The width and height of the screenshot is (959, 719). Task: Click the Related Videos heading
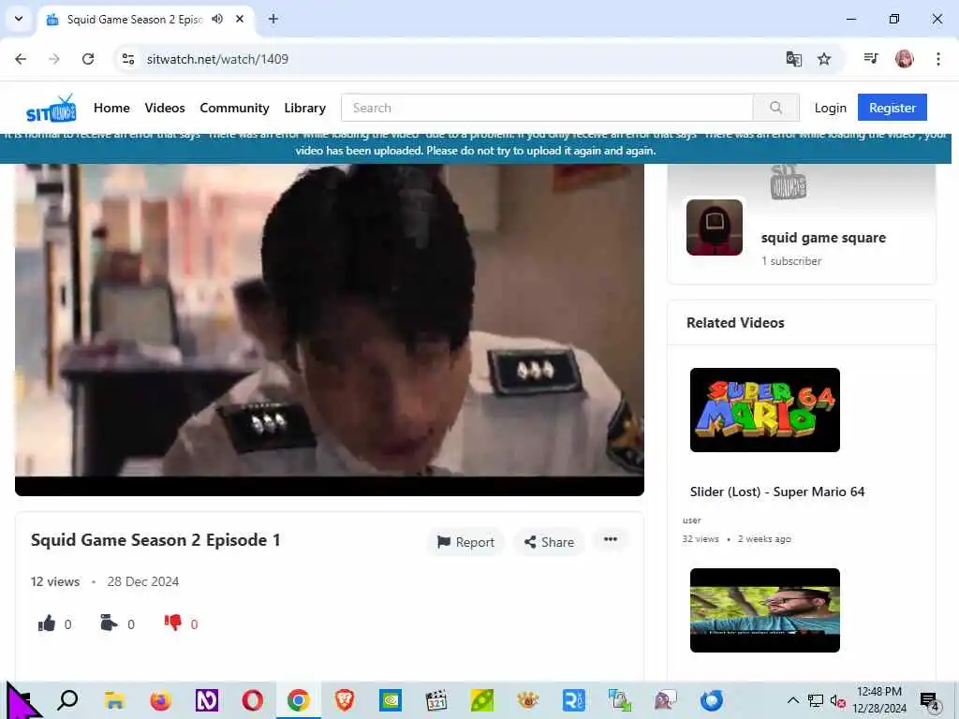(735, 323)
